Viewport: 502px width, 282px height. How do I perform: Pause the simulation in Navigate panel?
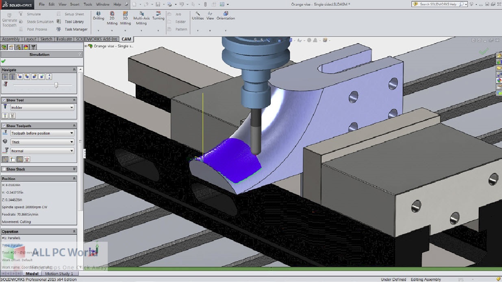coord(12,77)
